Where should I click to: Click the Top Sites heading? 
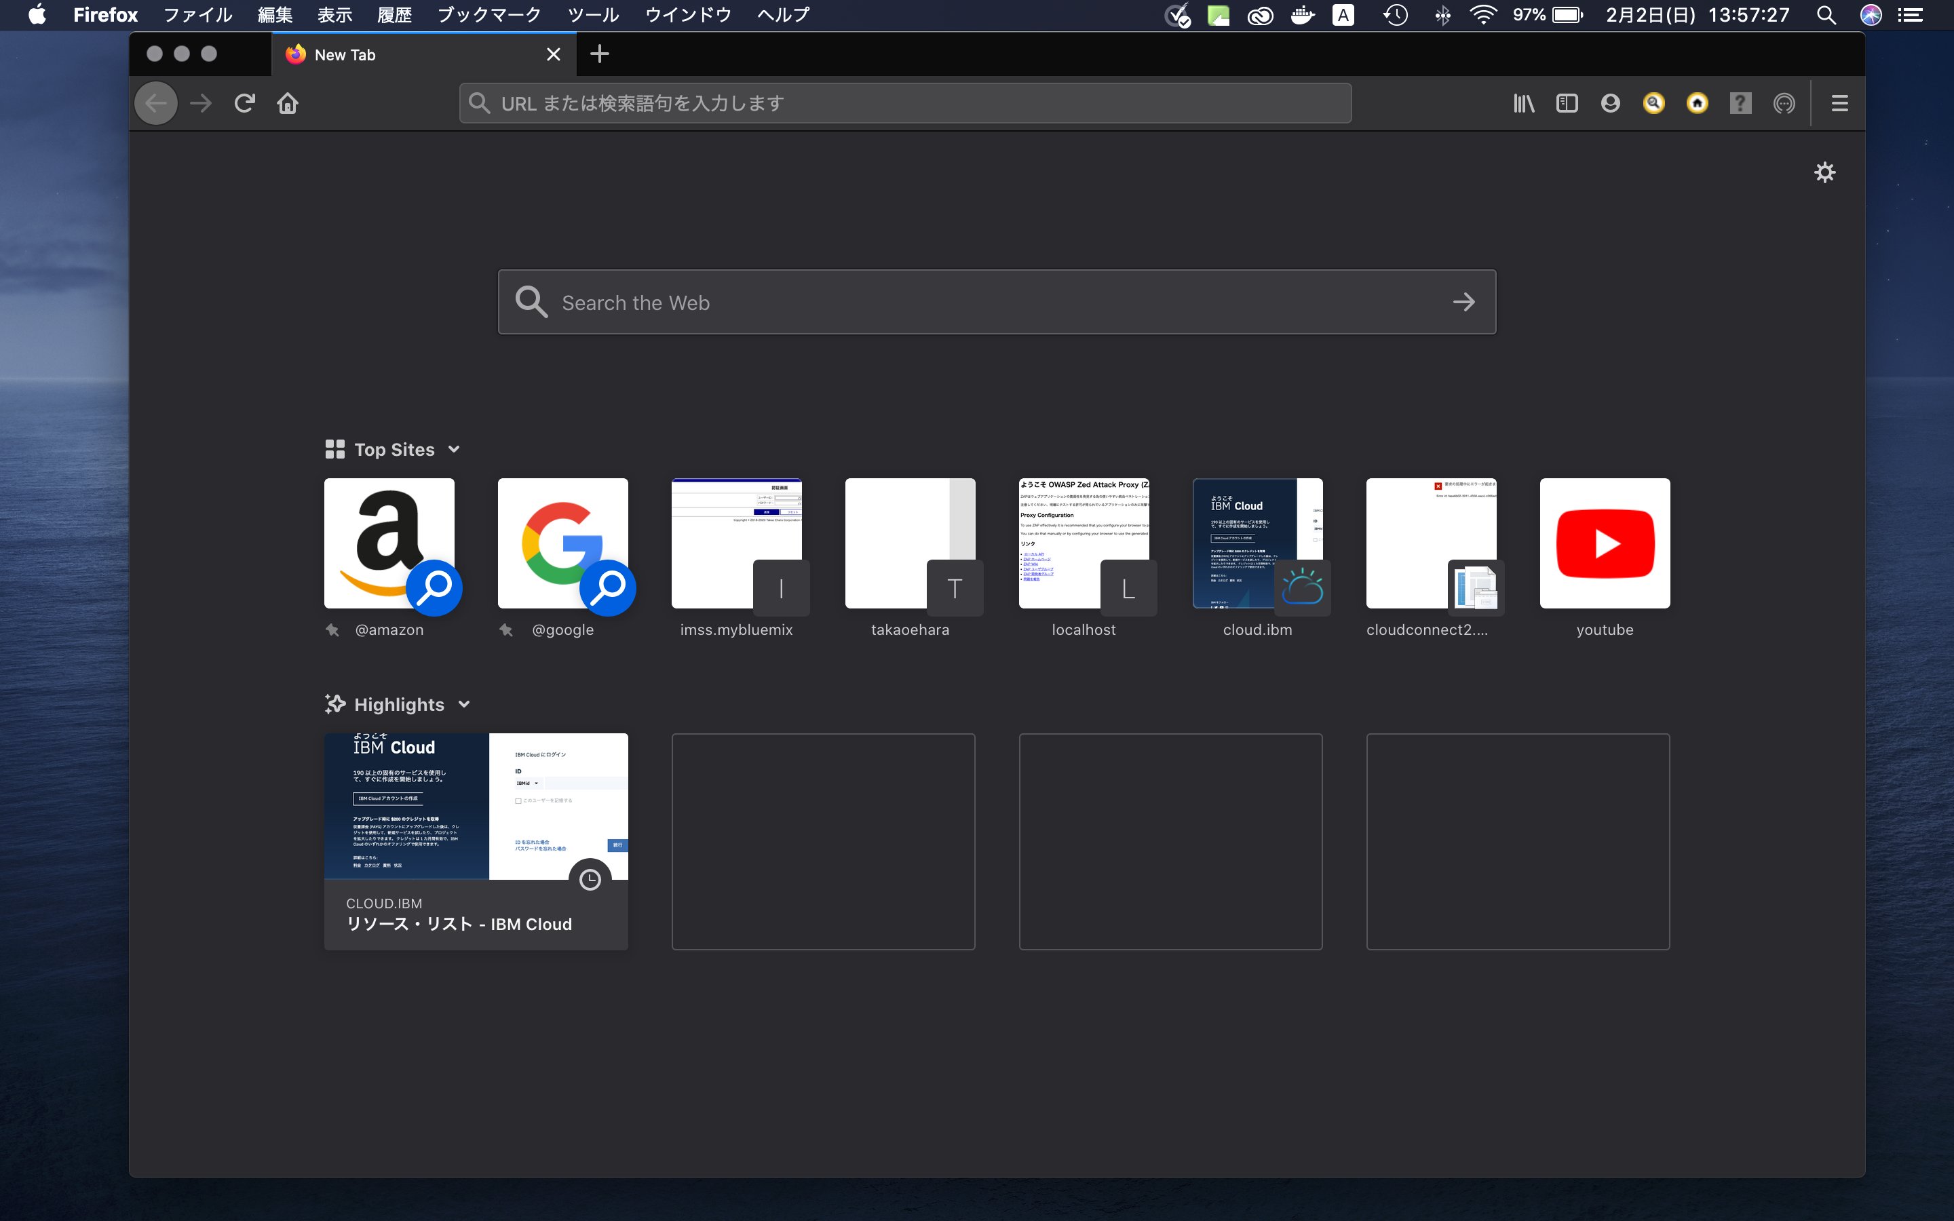click(x=394, y=449)
